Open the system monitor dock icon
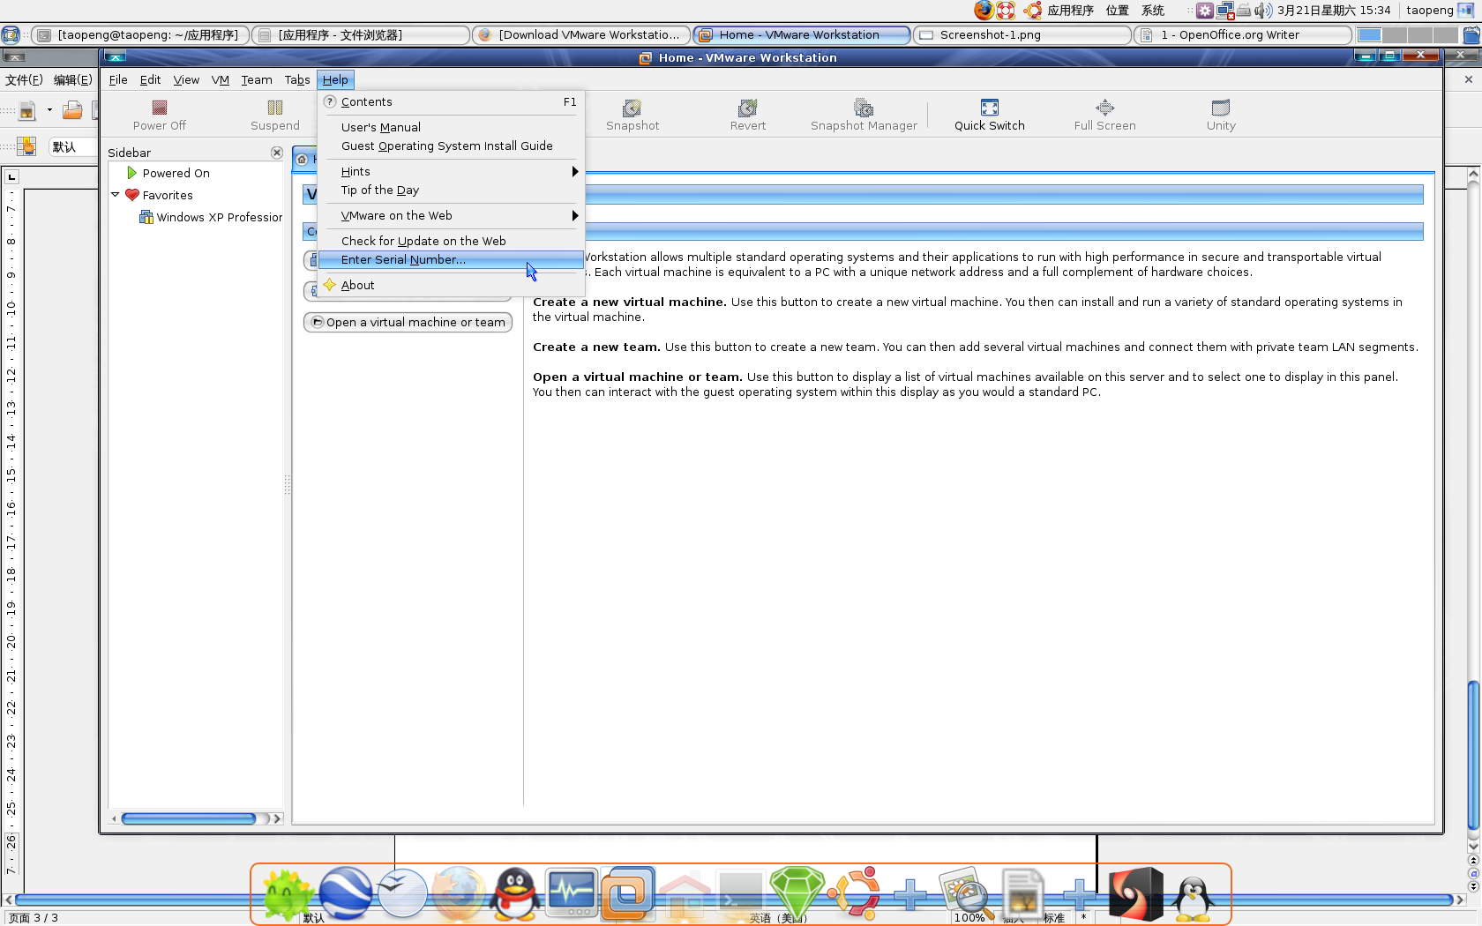 click(x=572, y=893)
